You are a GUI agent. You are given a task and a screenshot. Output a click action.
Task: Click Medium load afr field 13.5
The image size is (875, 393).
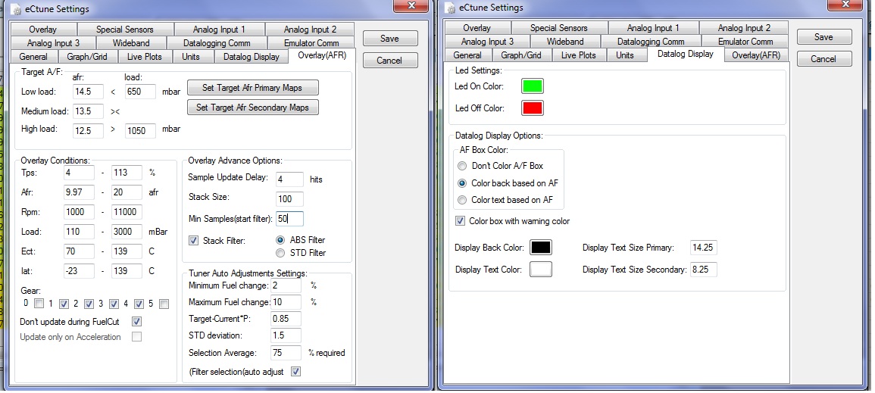88,111
